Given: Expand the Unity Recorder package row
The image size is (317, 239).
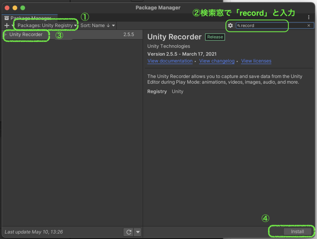Looking at the screenshot, I should [x=6, y=35].
